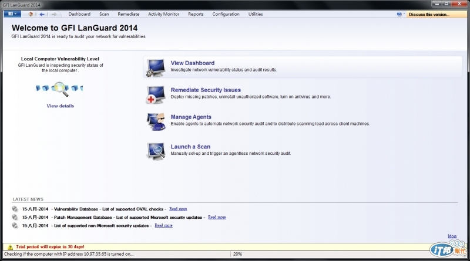This screenshot has width=470, height=261.
Task: Read more about Microsoft security updates
Action: tap(217, 217)
